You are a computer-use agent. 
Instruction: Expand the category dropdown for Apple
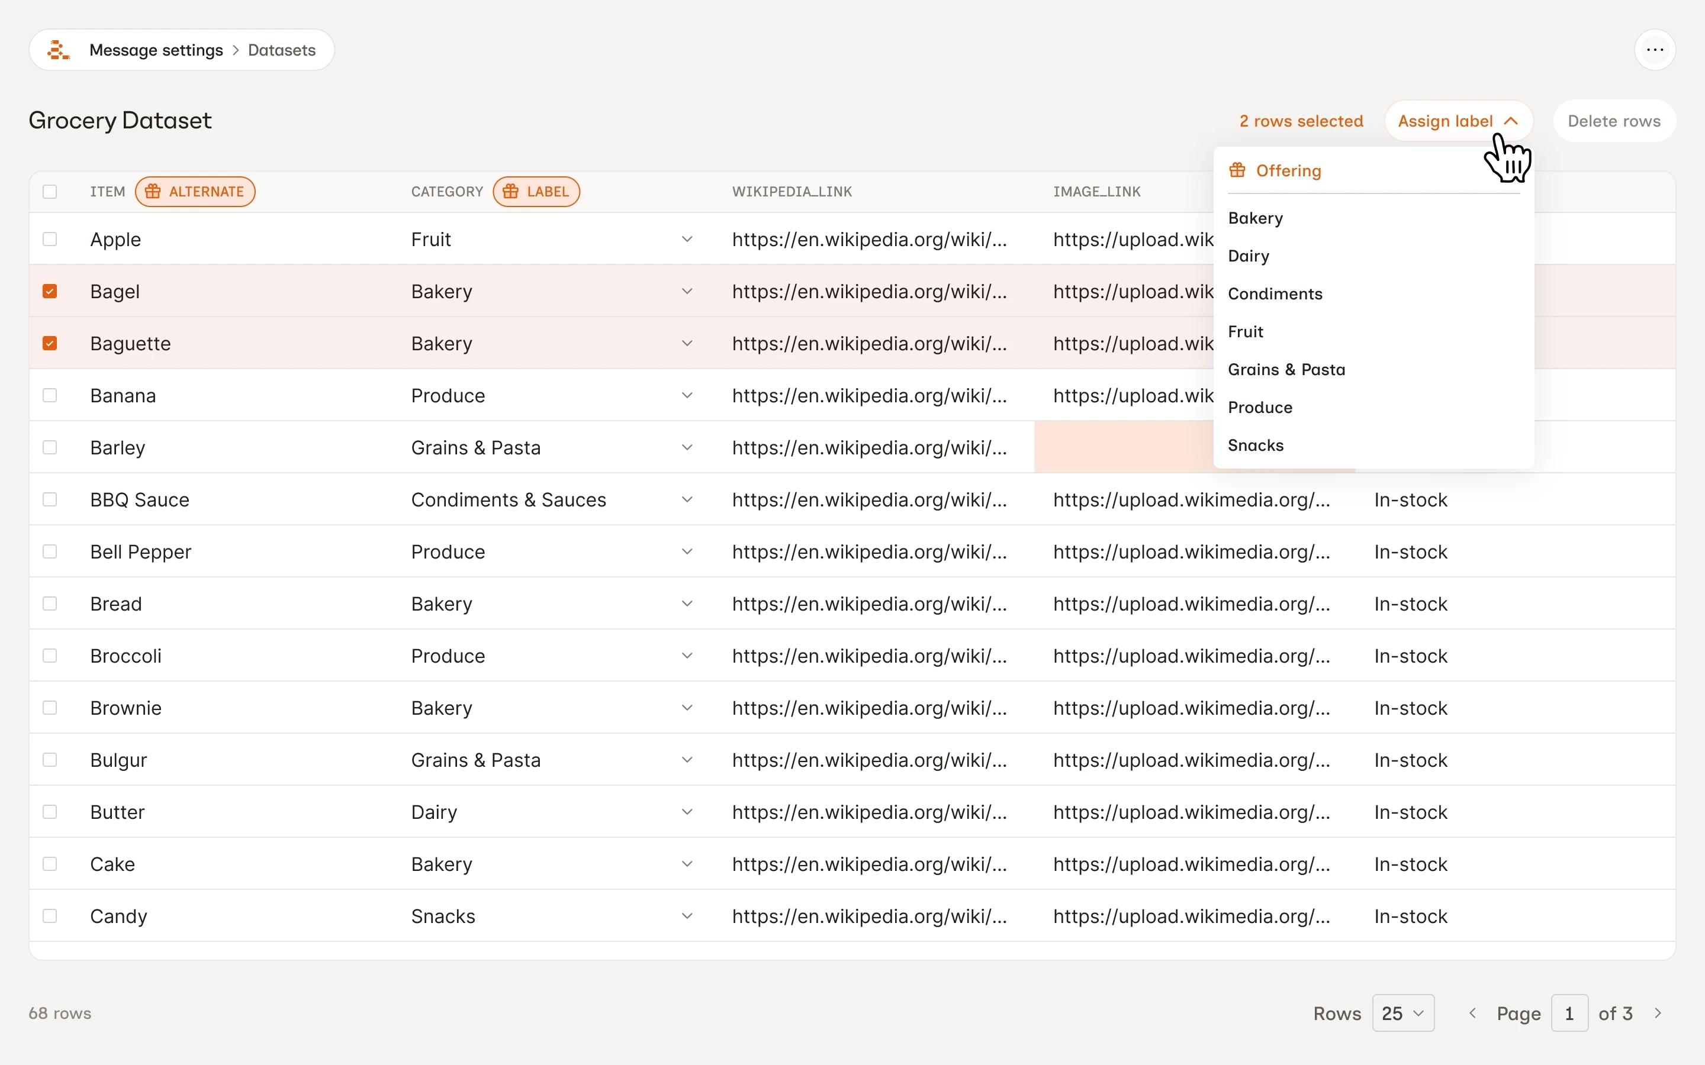pos(687,240)
